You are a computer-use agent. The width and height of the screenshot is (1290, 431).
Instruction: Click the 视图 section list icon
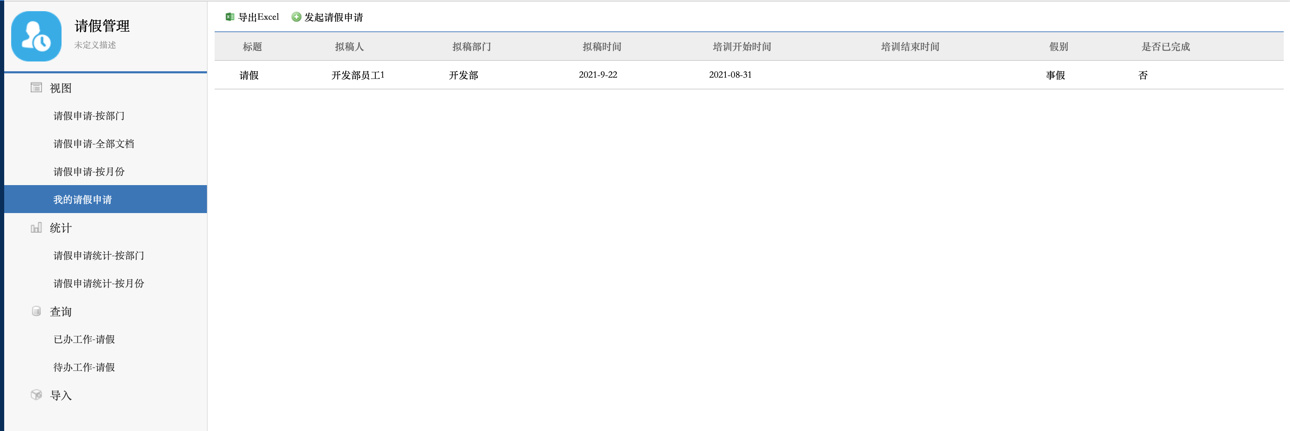[36, 88]
